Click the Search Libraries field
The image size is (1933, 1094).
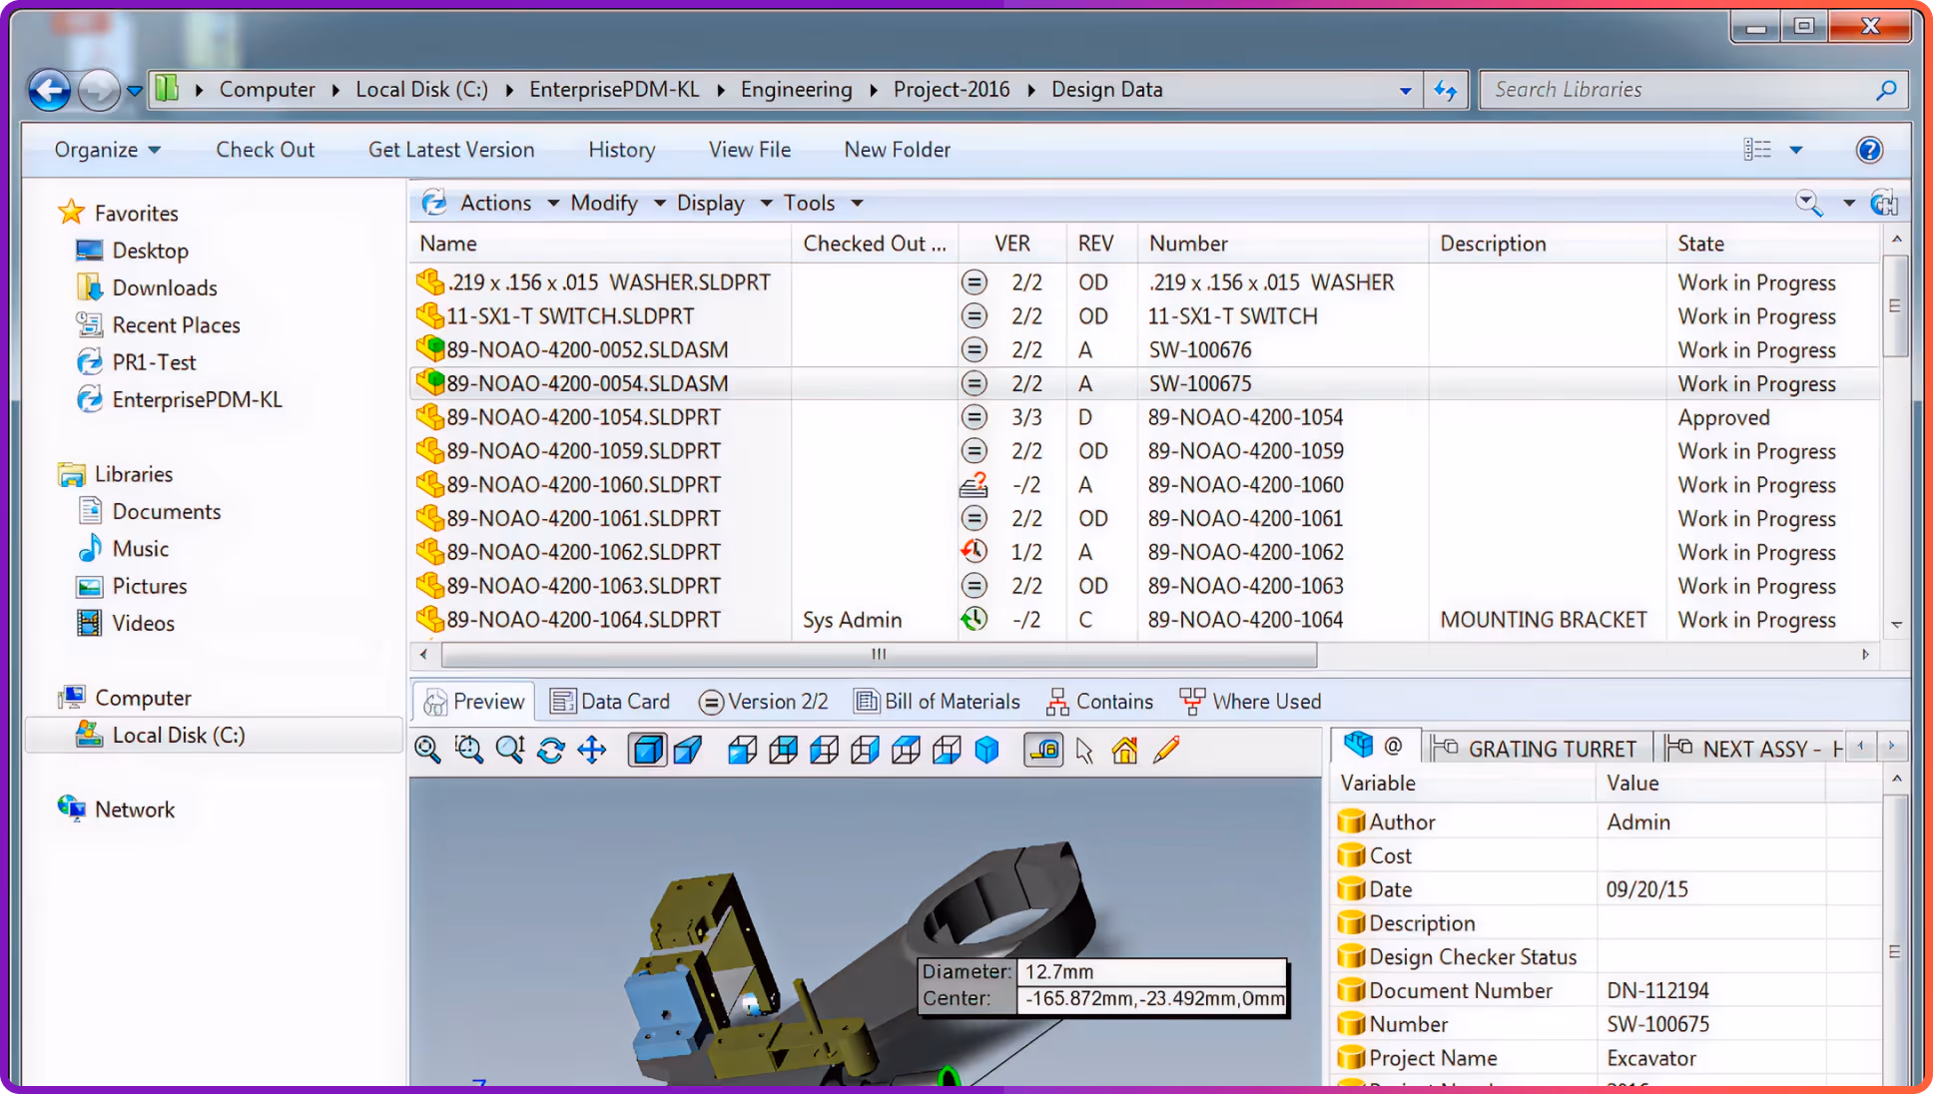(1677, 90)
